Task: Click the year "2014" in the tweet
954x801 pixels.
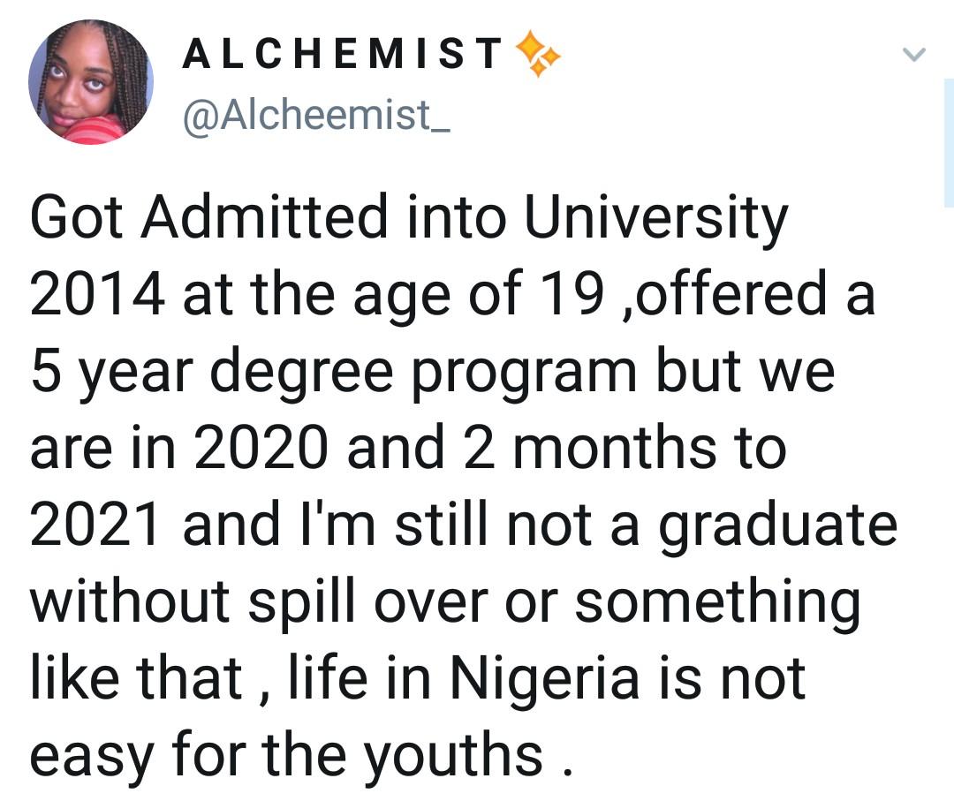Action: (98, 295)
